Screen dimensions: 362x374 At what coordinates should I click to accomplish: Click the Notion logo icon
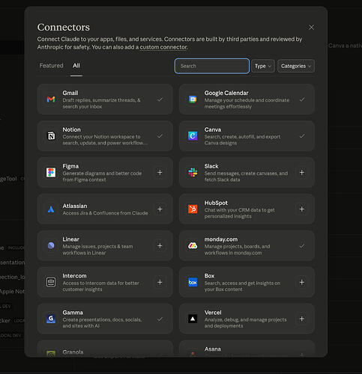tap(51, 136)
